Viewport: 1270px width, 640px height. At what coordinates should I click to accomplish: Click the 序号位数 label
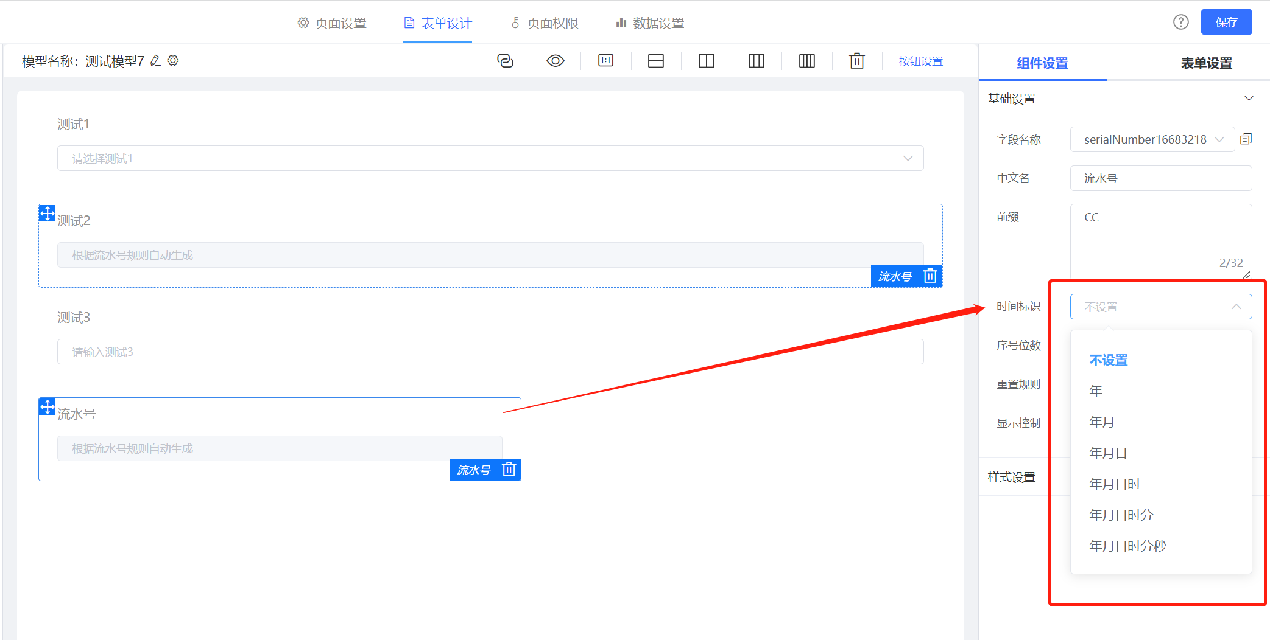coord(1018,346)
